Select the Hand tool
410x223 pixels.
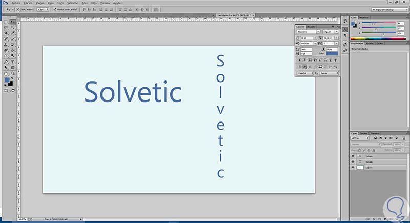point(6,74)
